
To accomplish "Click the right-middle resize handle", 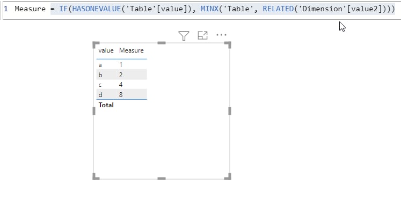I will [230, 111].
